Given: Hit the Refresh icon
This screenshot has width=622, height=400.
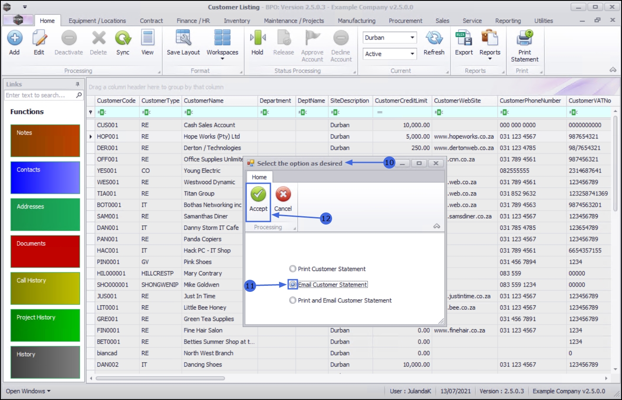Looking at the screenshot, I should pos(434,39).
